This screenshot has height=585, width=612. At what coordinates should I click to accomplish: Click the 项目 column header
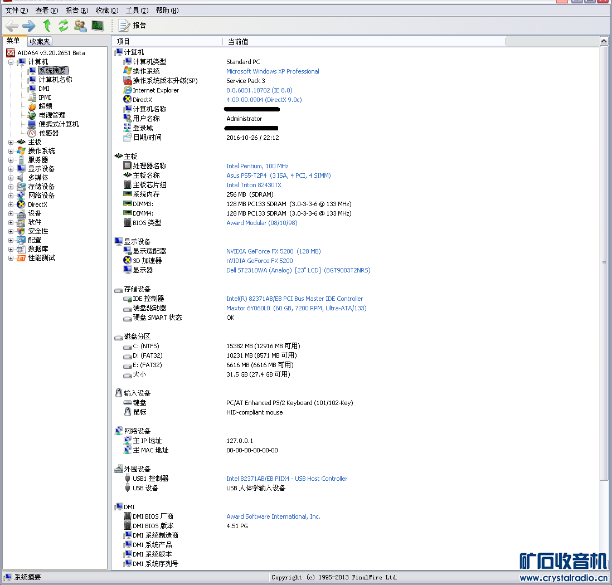coord(168,41)
